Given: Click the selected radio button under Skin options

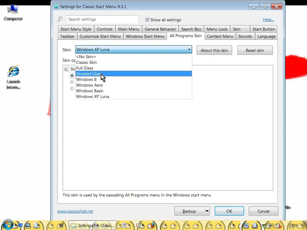Looking at the screenshot, I should coord(72,75).
